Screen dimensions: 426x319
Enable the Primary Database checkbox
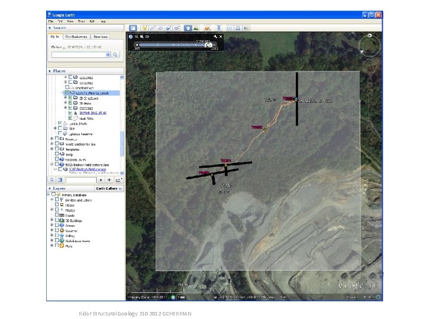[x=53, y=194]
